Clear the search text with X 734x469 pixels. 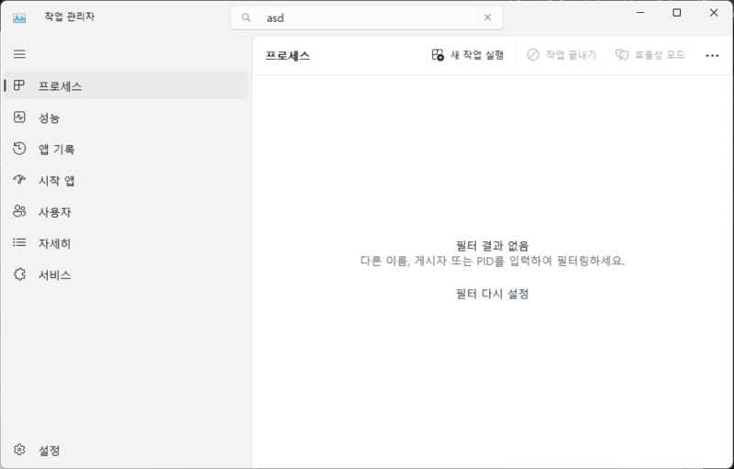tap(487, 17)
